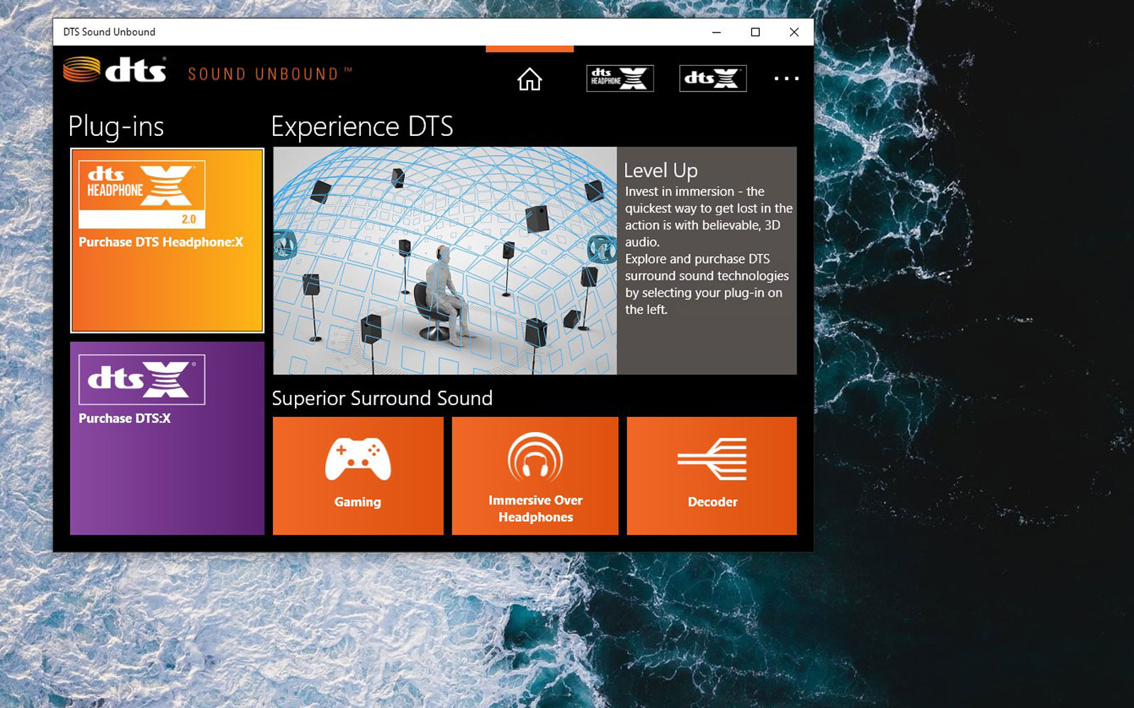Screen dimensions: 1134x708
Task: Open Immersive Over Headphones label
Action: click(x=535, y=508)
